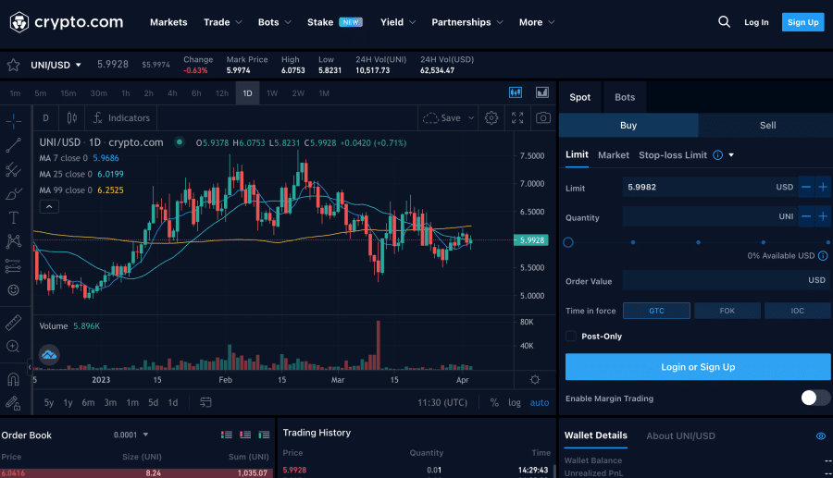Show both sides in order book view
The height and width of the screenshot is (478, 833).
point(227,435)
